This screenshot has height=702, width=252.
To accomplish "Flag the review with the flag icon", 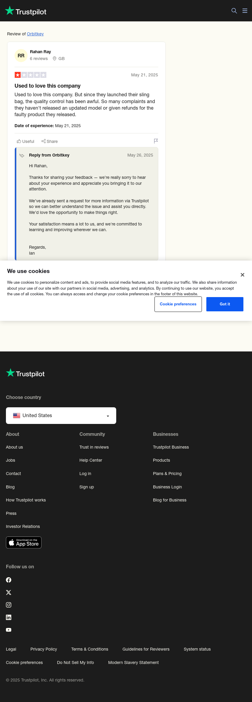I will (x=156, y=141).
